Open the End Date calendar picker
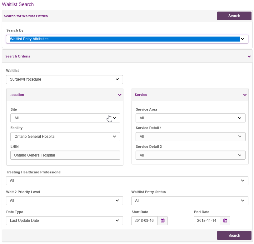Viewport: 254px width, 244px height. [225, 221]
